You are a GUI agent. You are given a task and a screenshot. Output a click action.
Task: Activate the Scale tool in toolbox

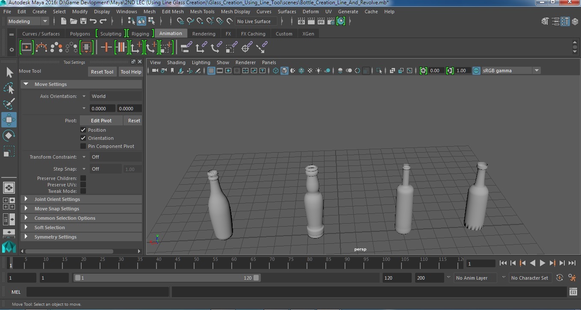(9, 151)
